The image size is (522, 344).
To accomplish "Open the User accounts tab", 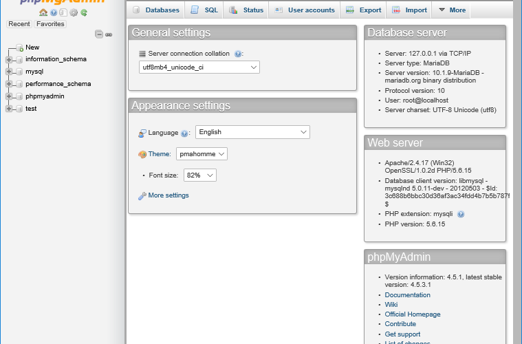I will (x=304, y=10).
